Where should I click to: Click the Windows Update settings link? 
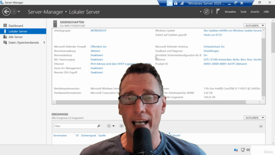tap(232, 31)
